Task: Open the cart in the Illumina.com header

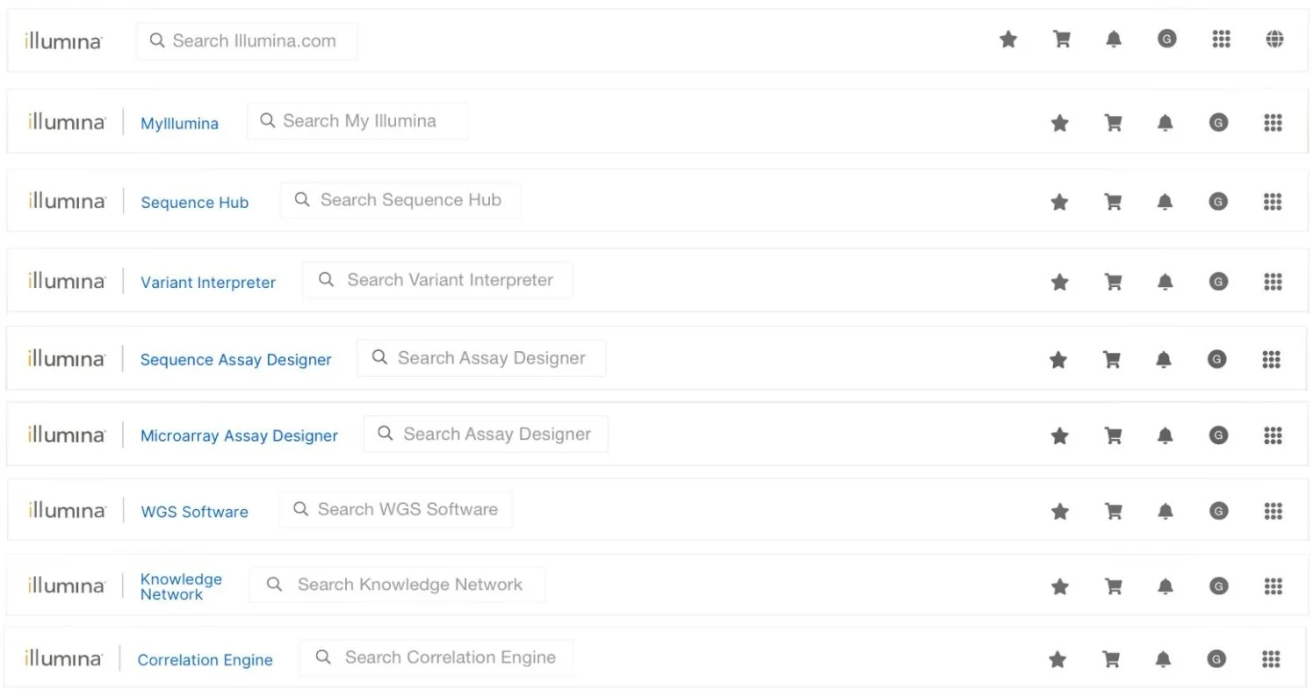Action: click(x=1061, y=40)
